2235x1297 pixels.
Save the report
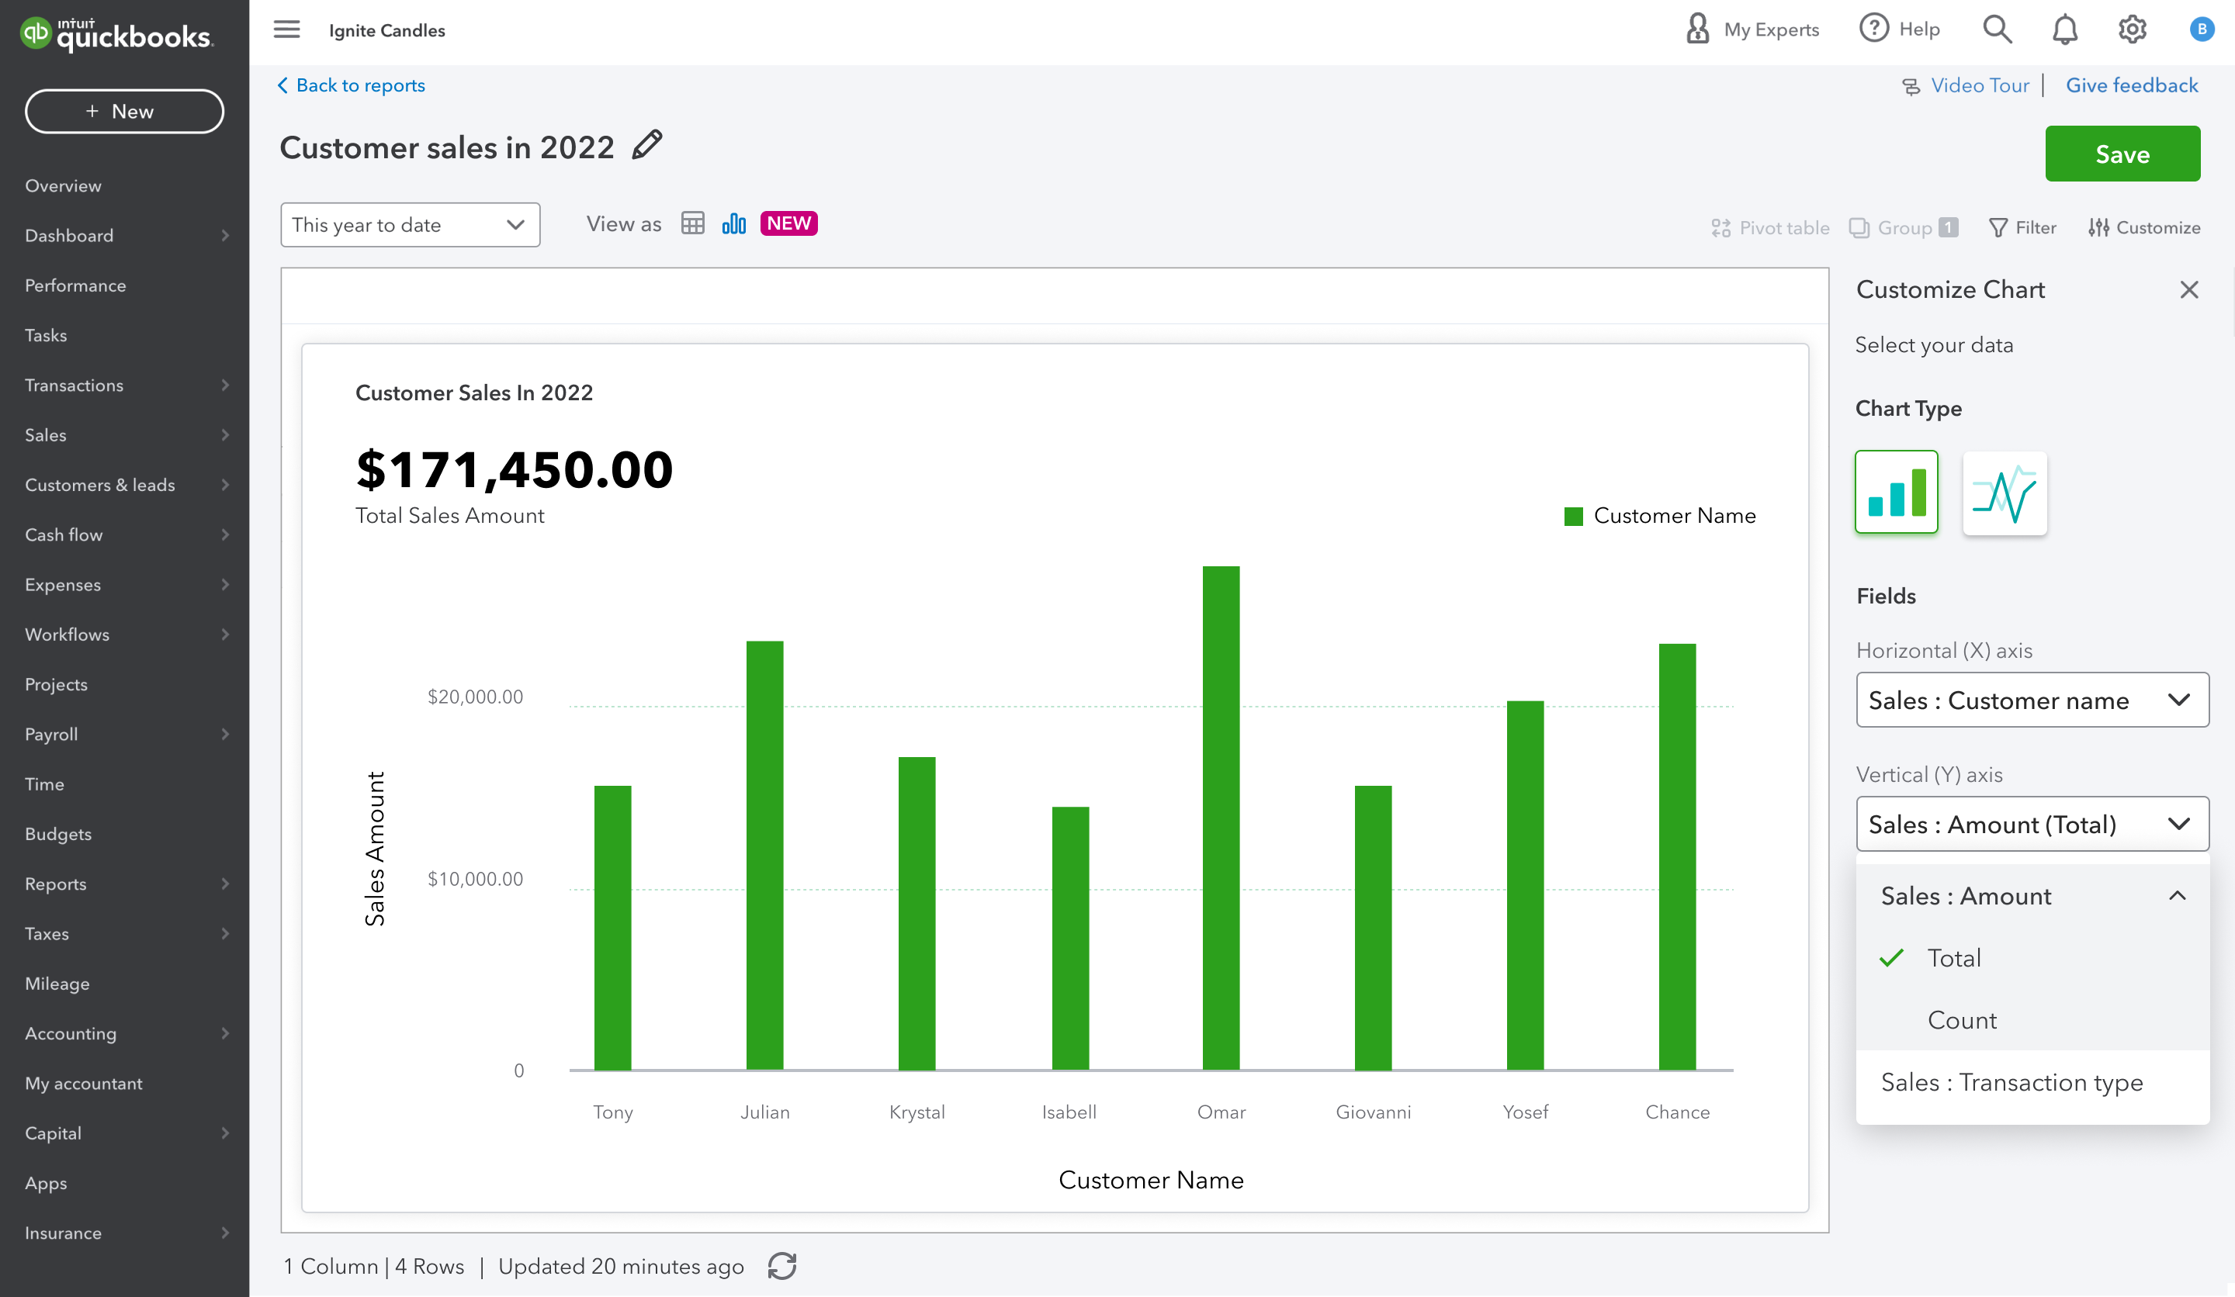click(2122, 154)
